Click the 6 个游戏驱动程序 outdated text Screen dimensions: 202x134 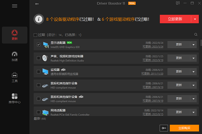tap(118, 19)
